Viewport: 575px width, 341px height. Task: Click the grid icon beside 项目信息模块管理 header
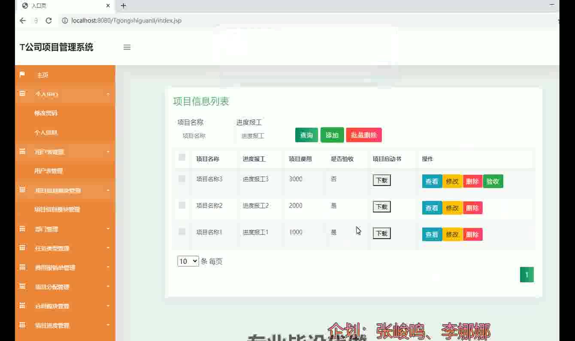click(22, 190)
